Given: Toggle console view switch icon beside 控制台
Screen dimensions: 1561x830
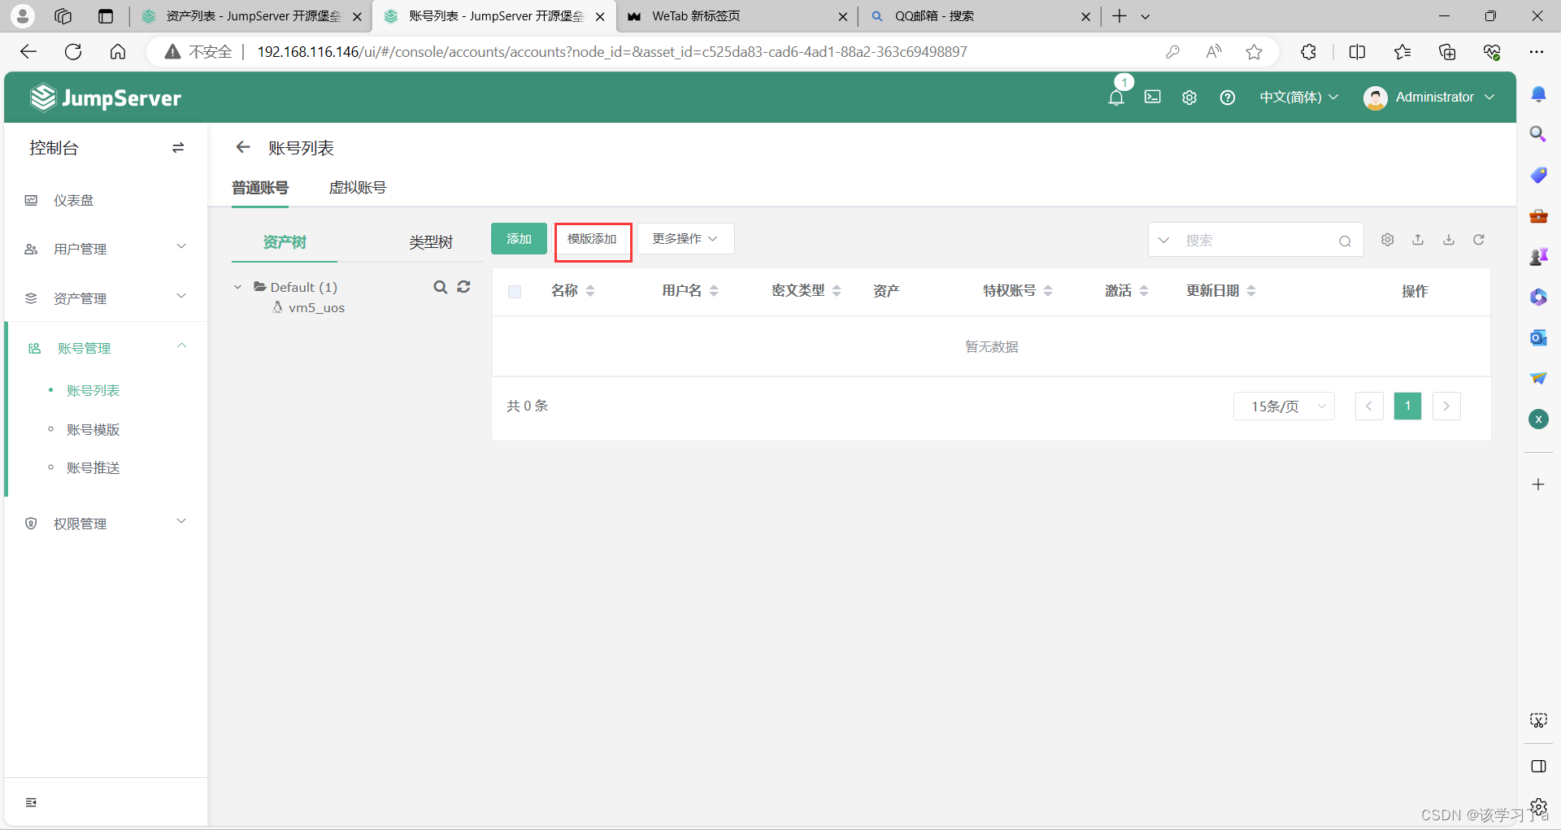Looking at the screenshot, I should 178,148.
